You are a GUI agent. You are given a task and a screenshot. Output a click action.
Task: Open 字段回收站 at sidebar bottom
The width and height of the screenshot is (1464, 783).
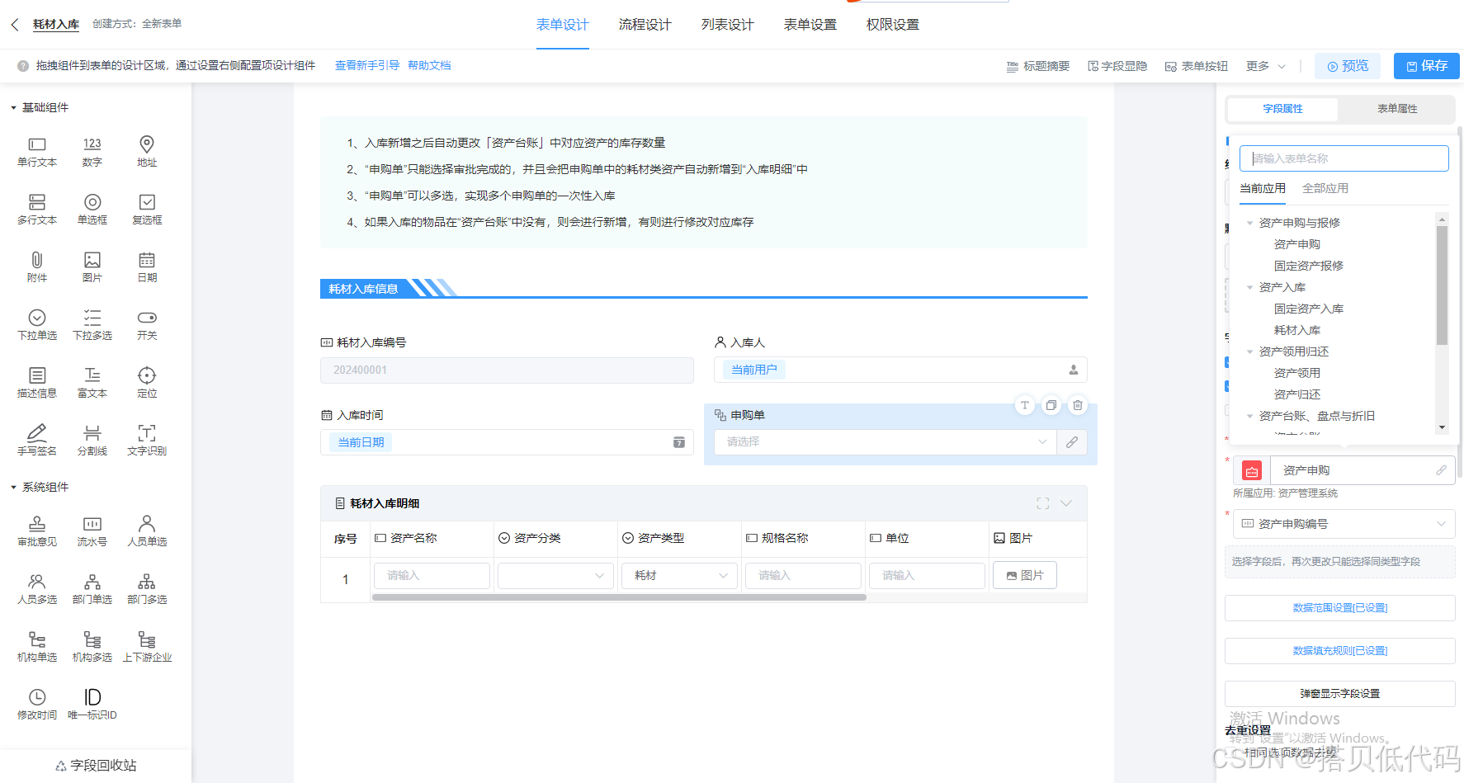coord(96,766)
